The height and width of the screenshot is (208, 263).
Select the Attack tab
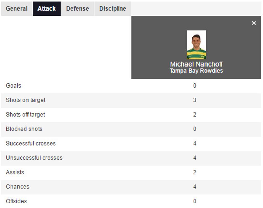47,9
